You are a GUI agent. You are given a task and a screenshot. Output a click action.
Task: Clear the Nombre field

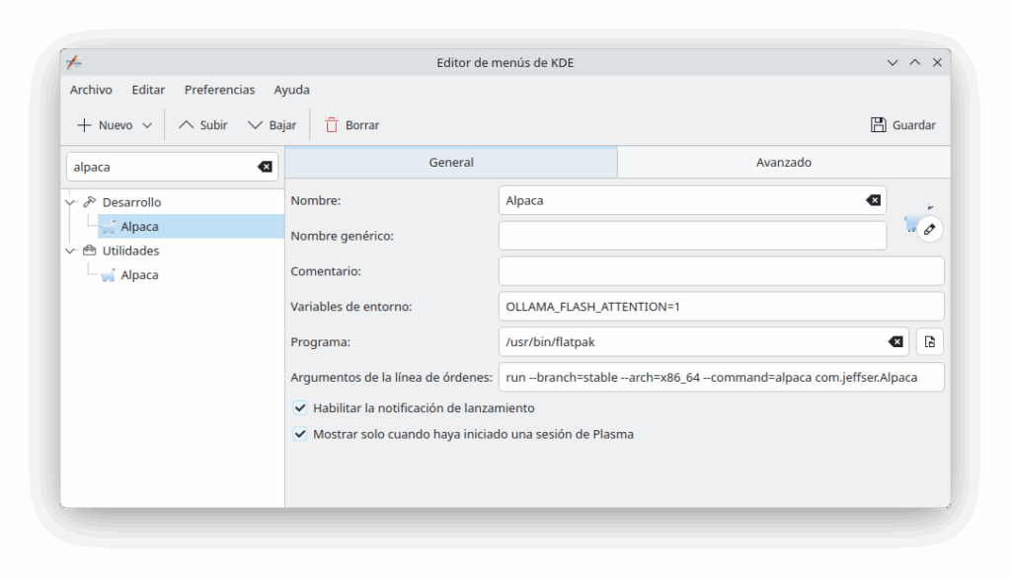tap(873, 200)
